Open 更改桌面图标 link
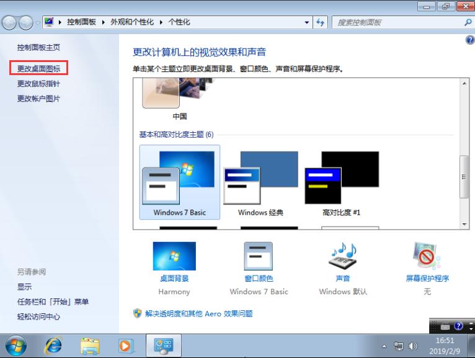 [39, 68]
